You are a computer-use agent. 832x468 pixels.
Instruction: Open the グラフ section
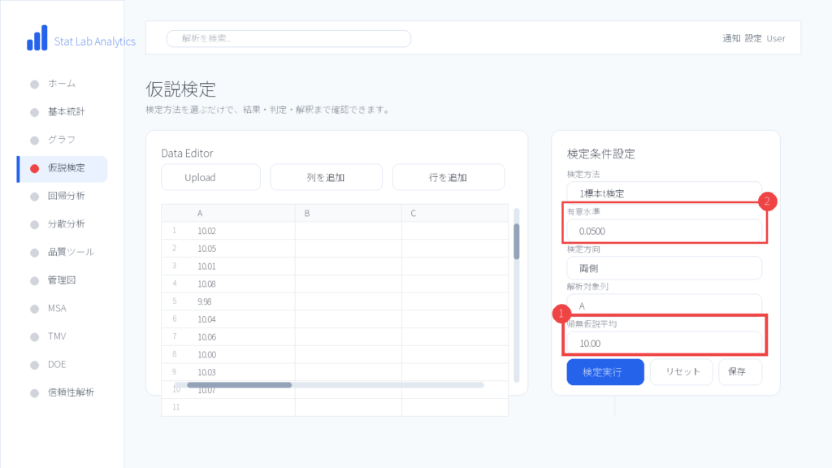point(62,140)
